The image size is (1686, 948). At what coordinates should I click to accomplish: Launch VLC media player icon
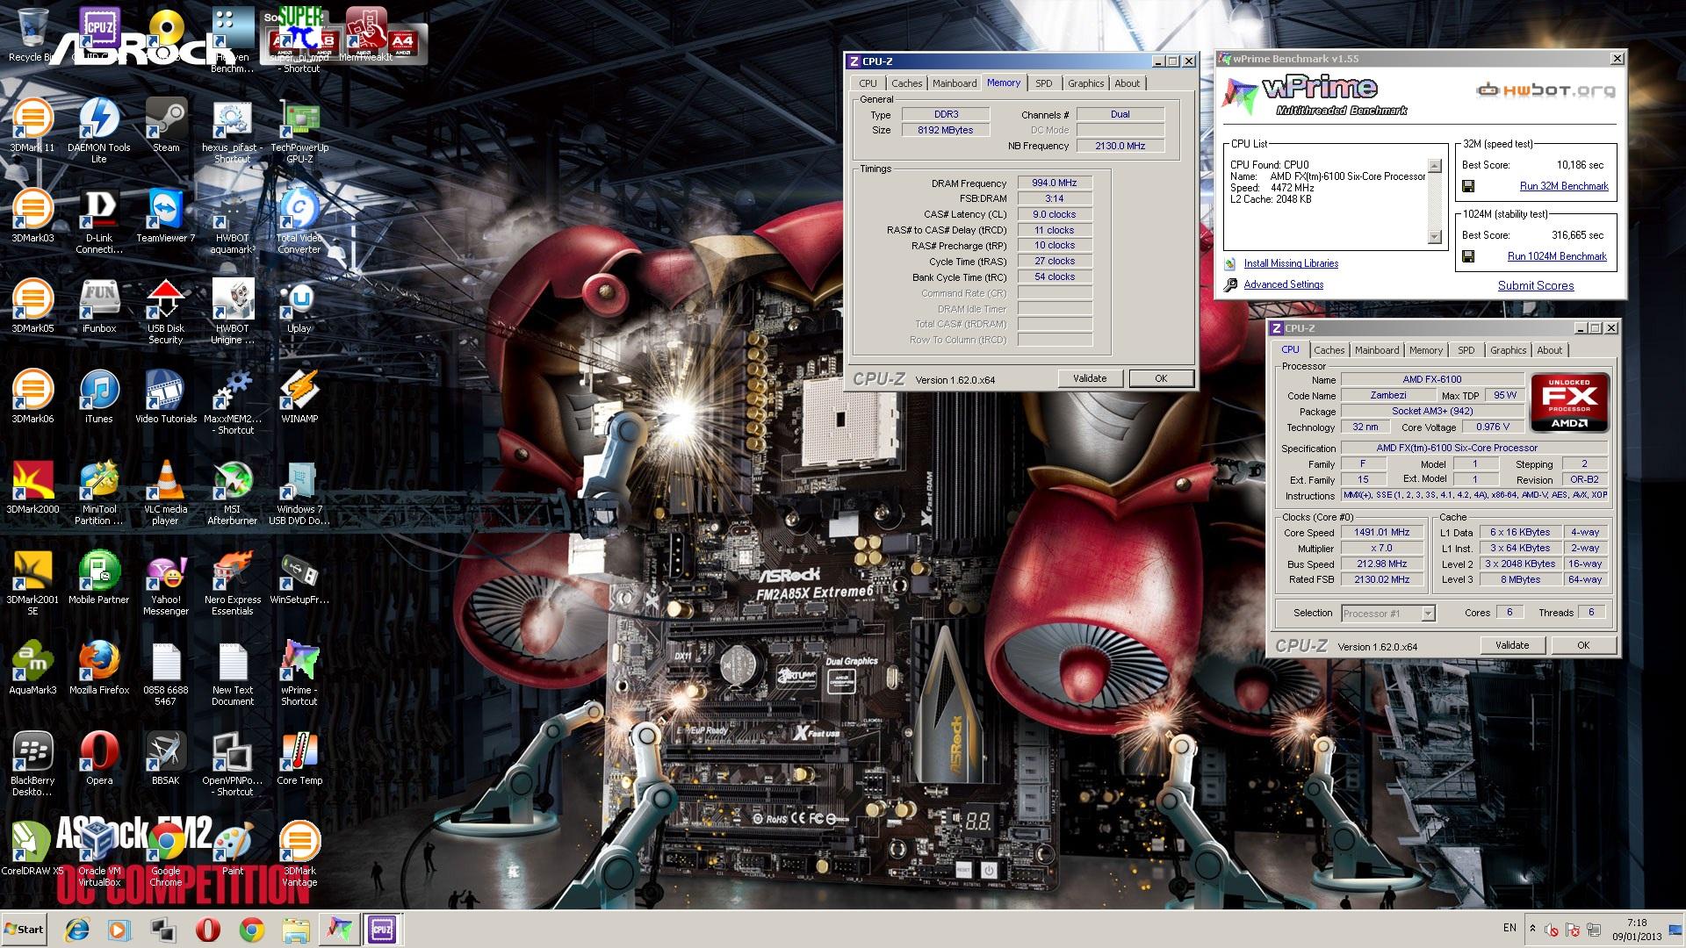pyautogui.click(x=166, y=492)
